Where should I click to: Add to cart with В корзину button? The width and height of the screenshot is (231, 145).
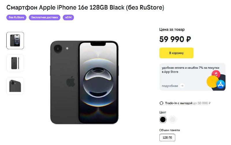[176, 53]
